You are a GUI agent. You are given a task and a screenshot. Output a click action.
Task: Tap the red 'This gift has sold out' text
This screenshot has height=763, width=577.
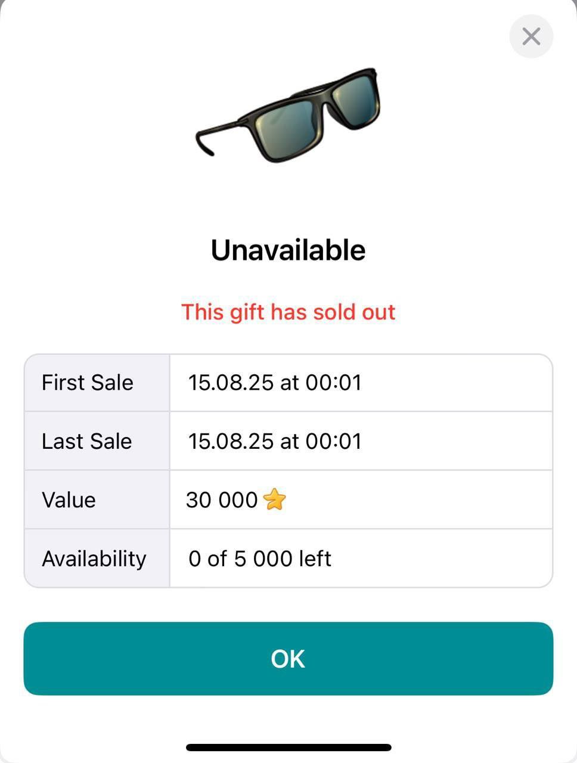click(x=288, y=312)
